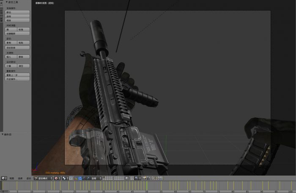Open the editor type selector icon
Image resolution: width=296 pixels, height=193 pixels.
[4, 178]
